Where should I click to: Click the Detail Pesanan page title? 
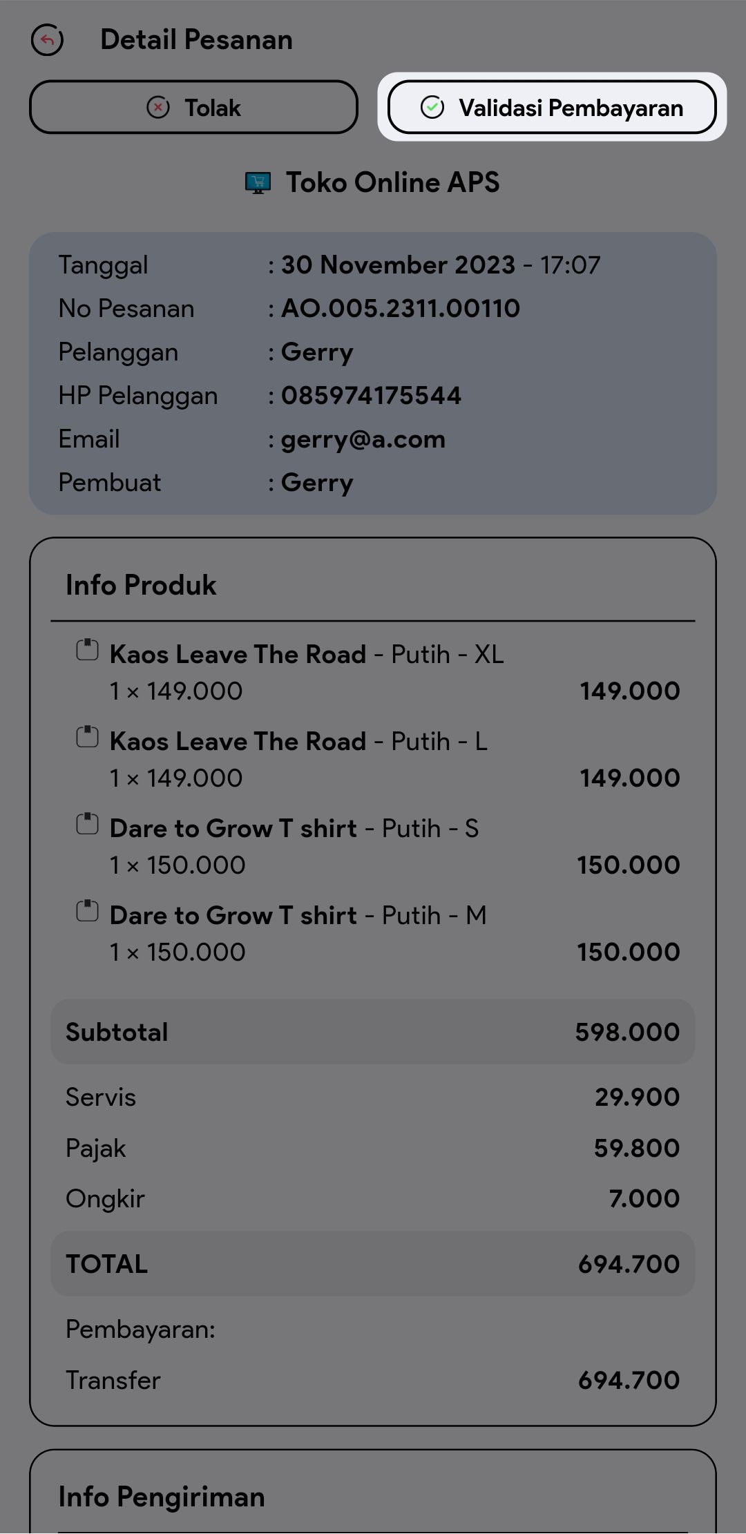pyautogui.click(x=196, y=40)
